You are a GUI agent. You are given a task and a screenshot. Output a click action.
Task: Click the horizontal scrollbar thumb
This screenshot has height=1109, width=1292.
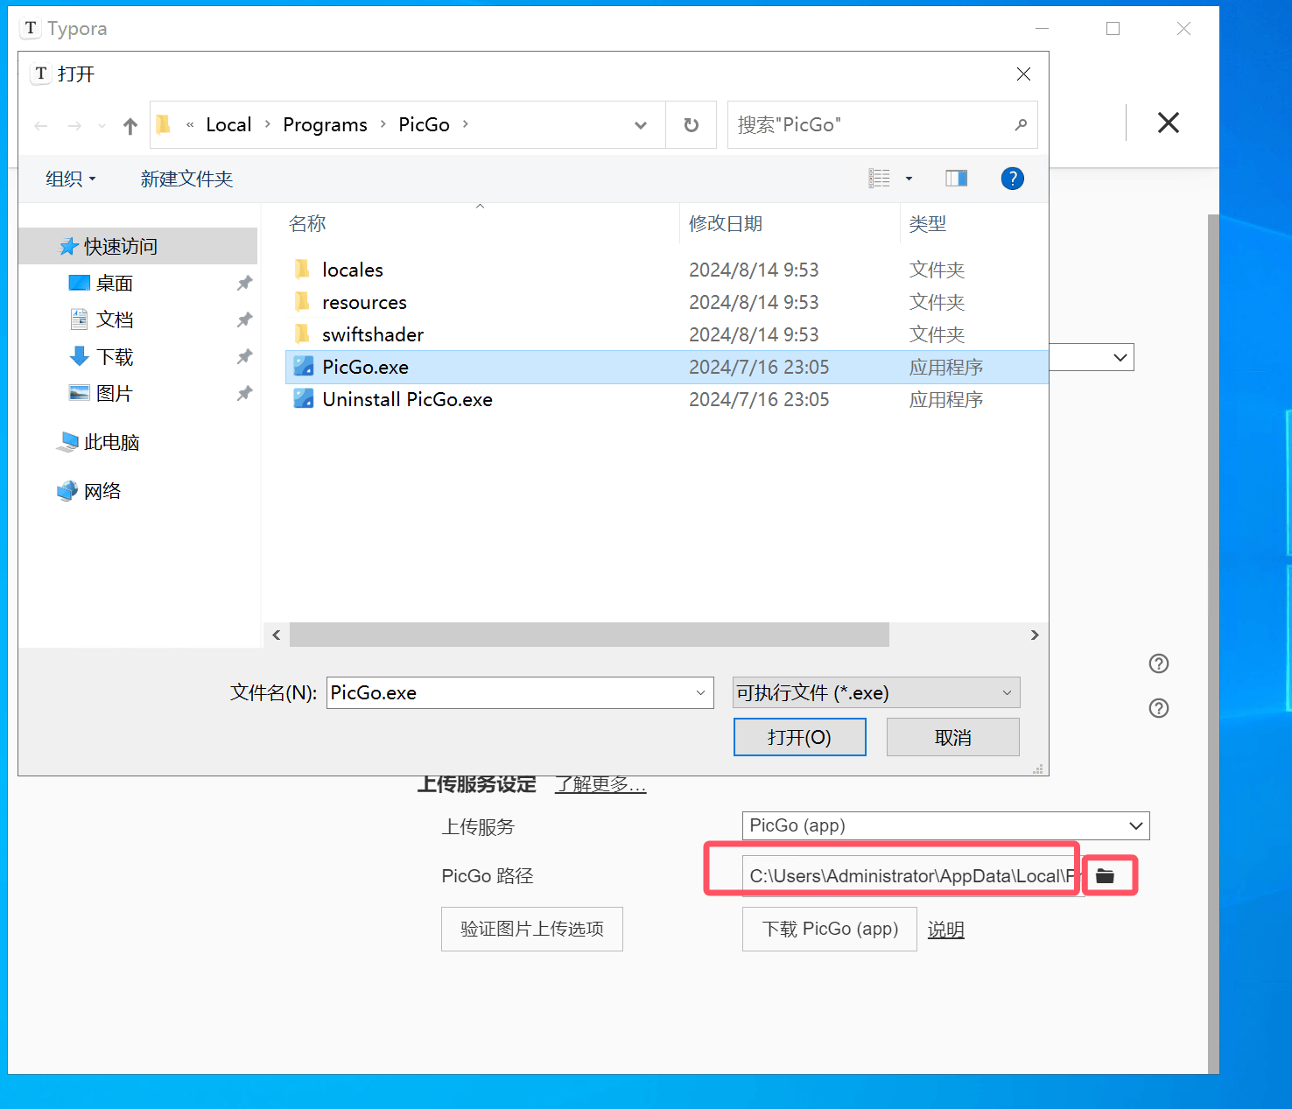click(589, 635)
